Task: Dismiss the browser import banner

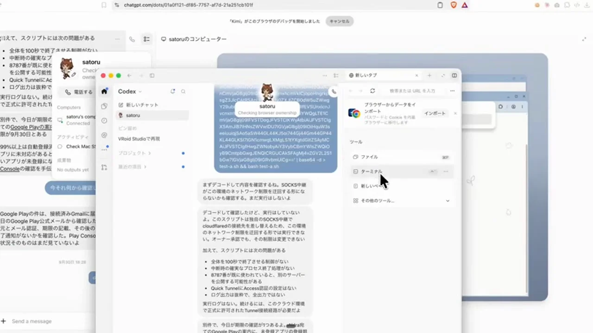Action: coord(455,113)
